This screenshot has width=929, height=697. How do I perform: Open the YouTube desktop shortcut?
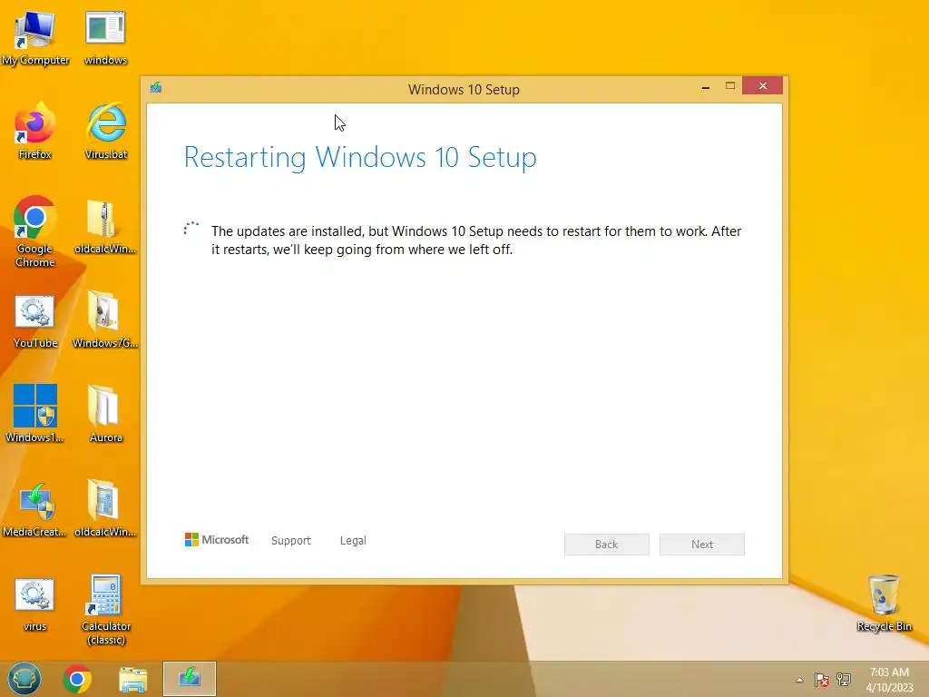coord(35,320)
